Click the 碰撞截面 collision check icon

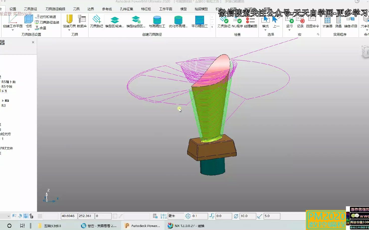[250, 21]
